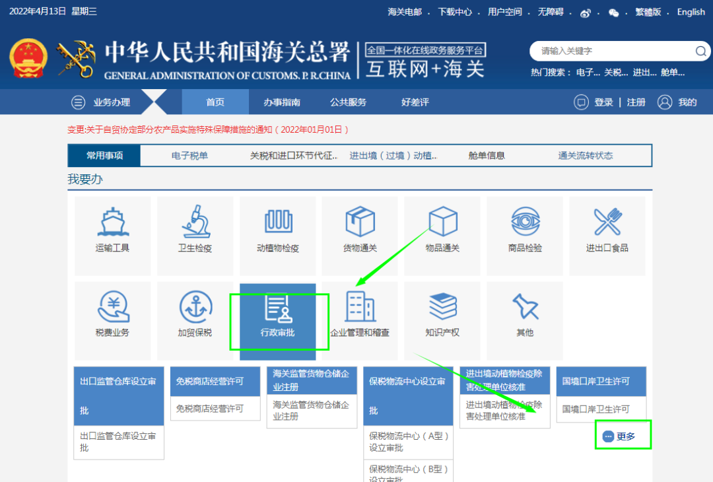713x482 pixels.
Task: Click the national emblem logo
Action: coord(28,59)
